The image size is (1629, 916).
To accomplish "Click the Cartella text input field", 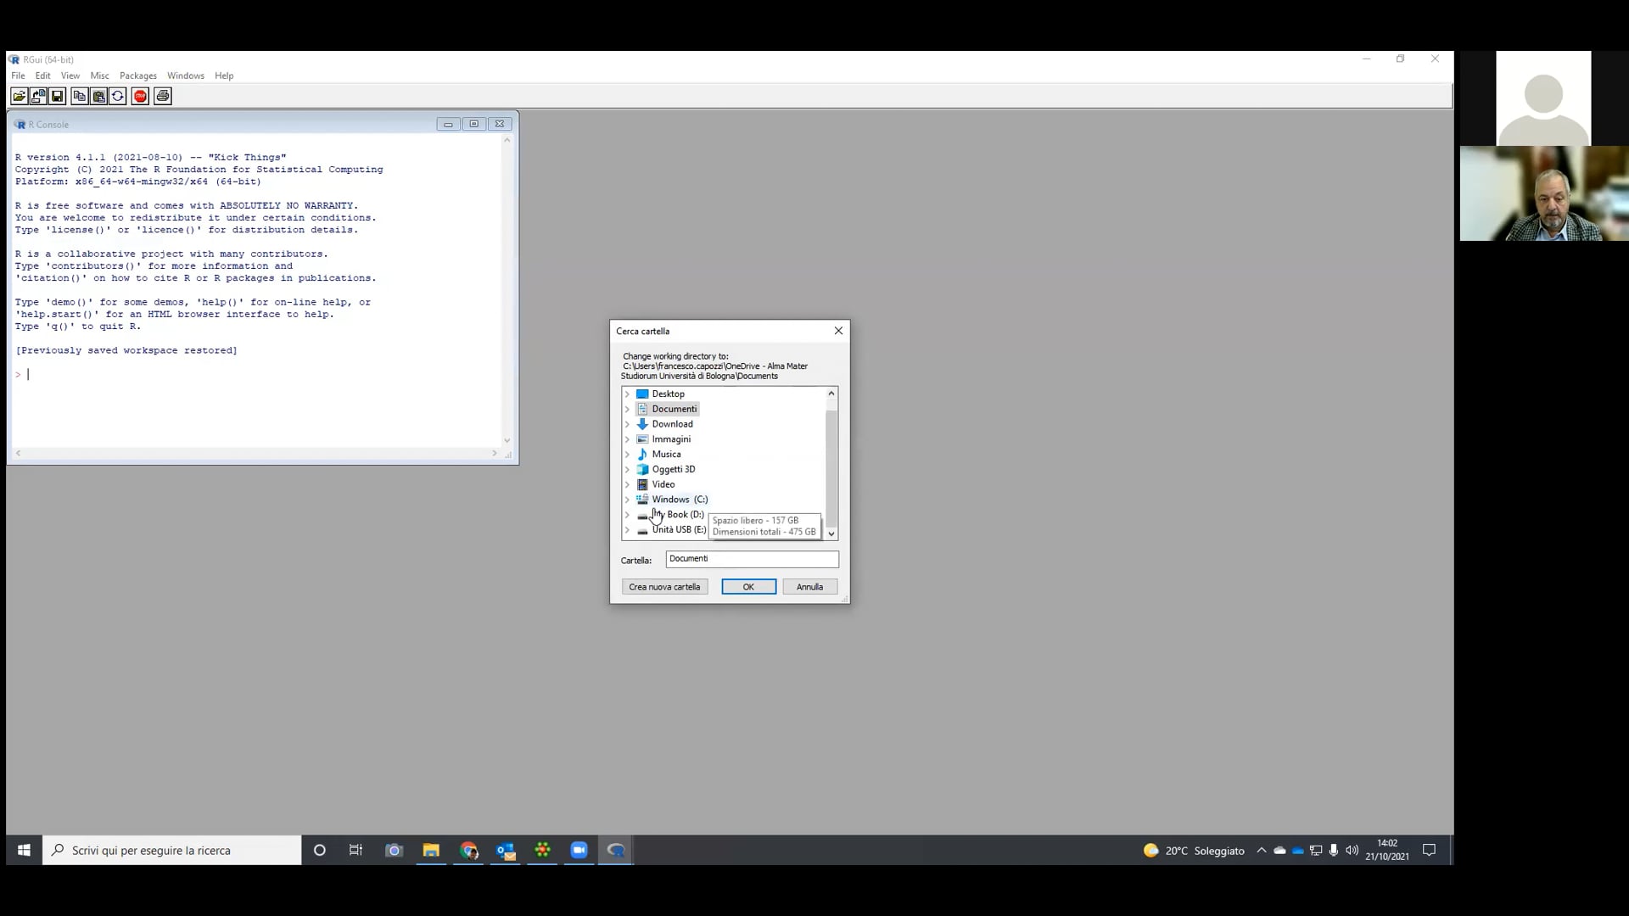I will coord(752,559).
